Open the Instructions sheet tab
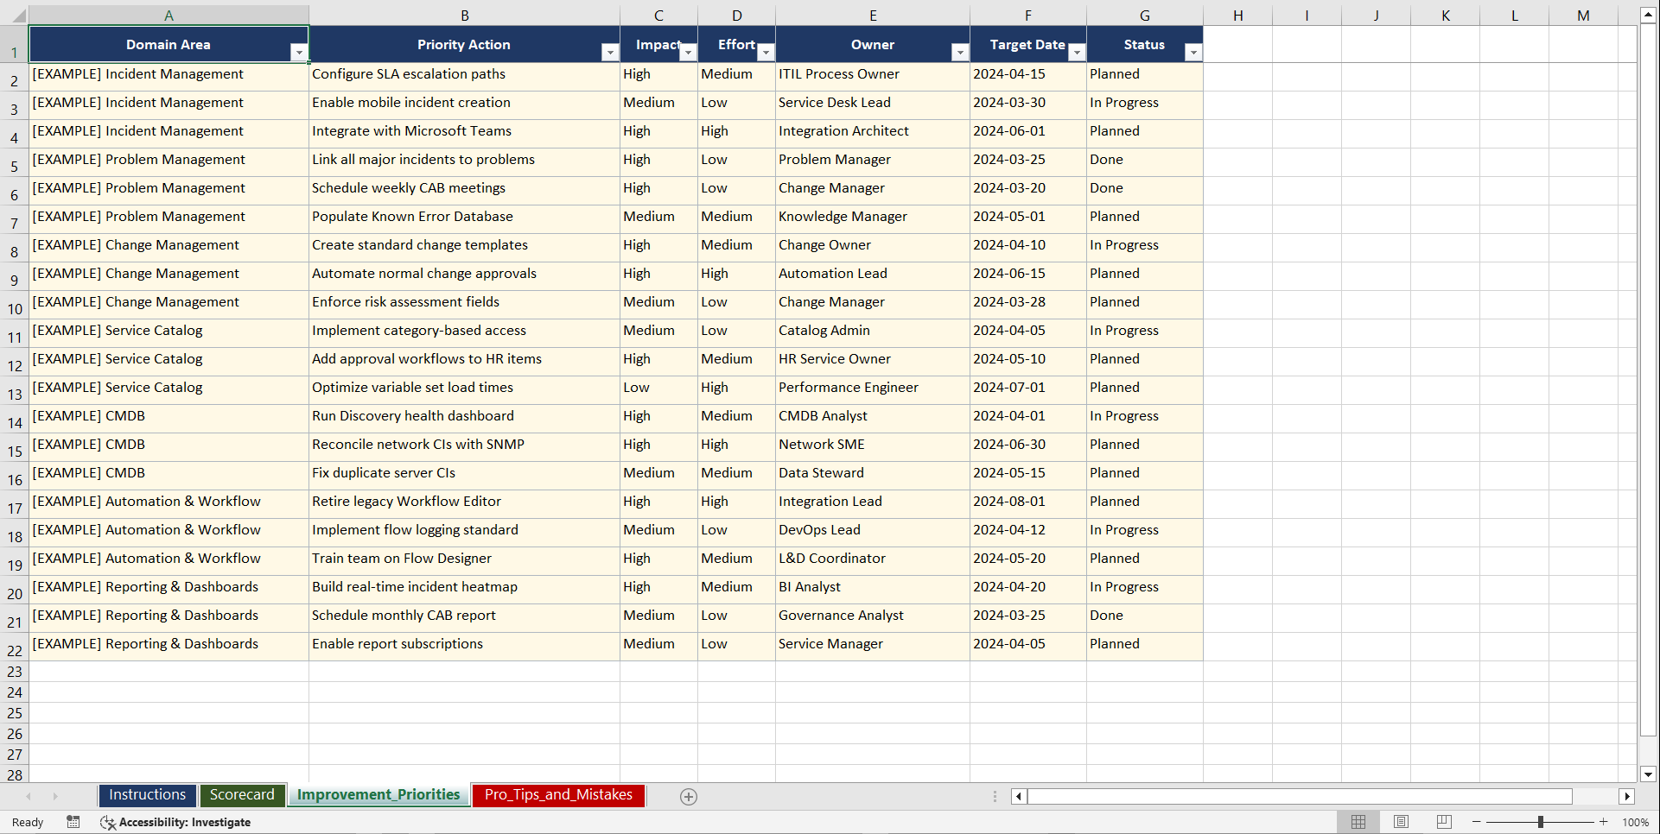Image resolution: width=1660 pixels, height=834 pixels. click(x=147, y=794)
